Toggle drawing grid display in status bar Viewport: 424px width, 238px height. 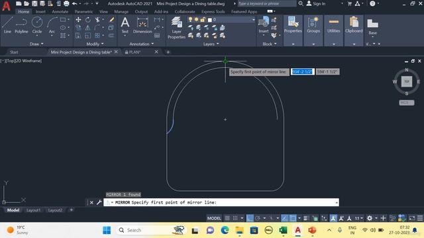(x=227, y=218)
